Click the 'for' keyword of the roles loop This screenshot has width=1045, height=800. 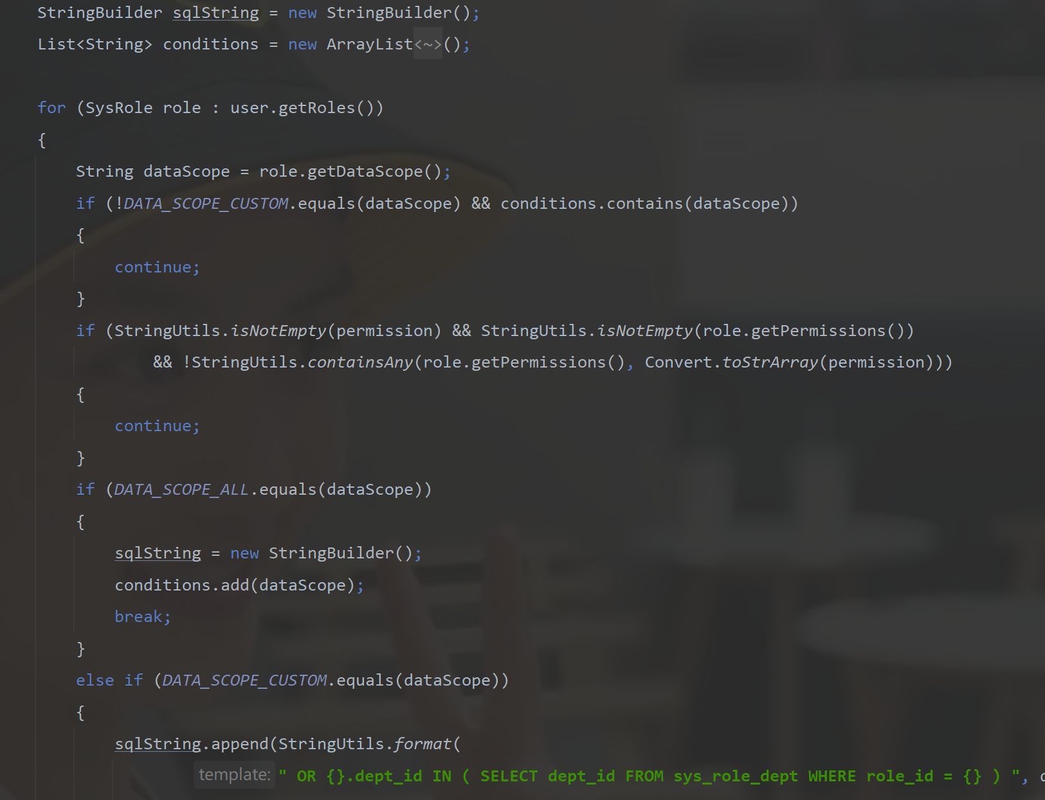tap(51, 108)
